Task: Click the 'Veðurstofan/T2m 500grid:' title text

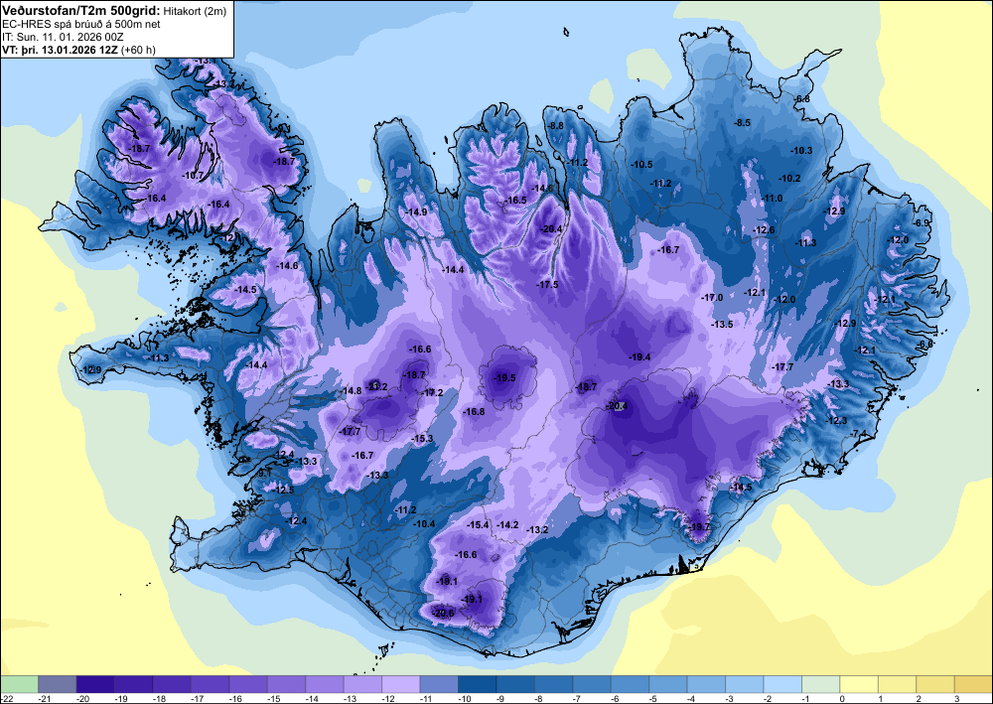Action: click(81, 10)
